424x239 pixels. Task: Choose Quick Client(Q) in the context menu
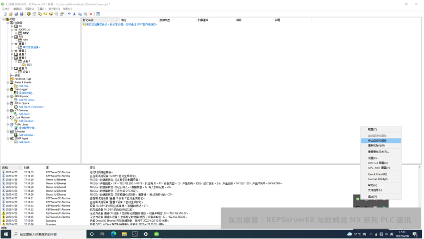pos(381,174)
